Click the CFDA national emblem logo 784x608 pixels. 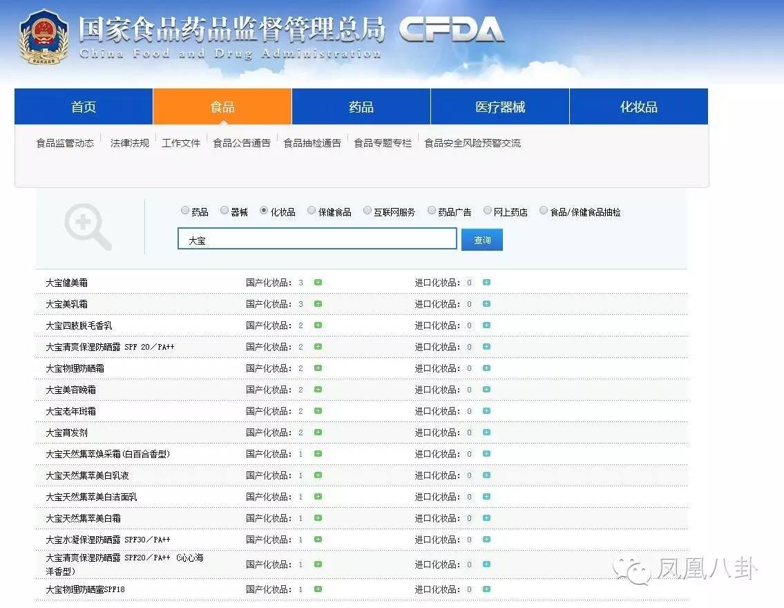(44, 37)
